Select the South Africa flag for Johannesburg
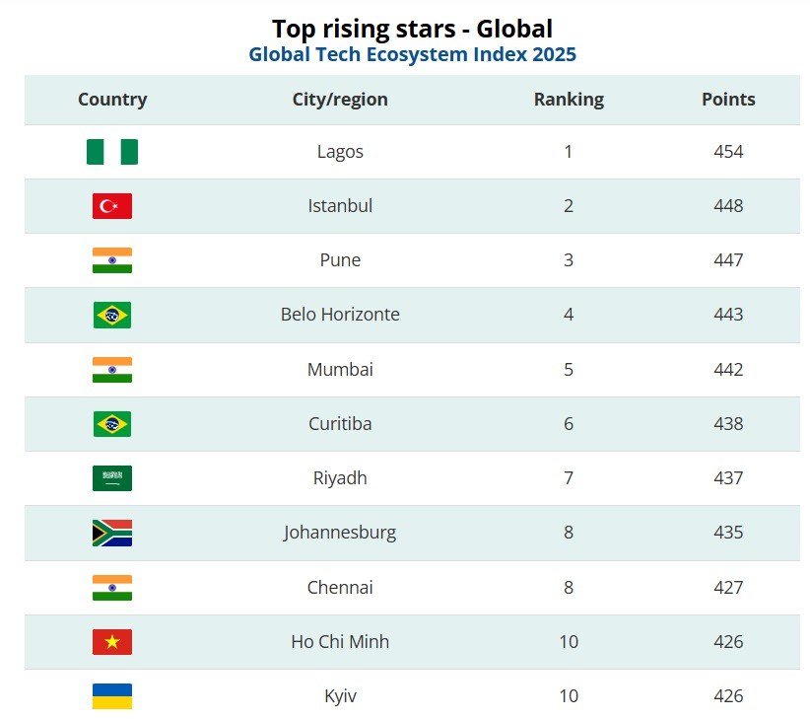 [x=112, y=533]
